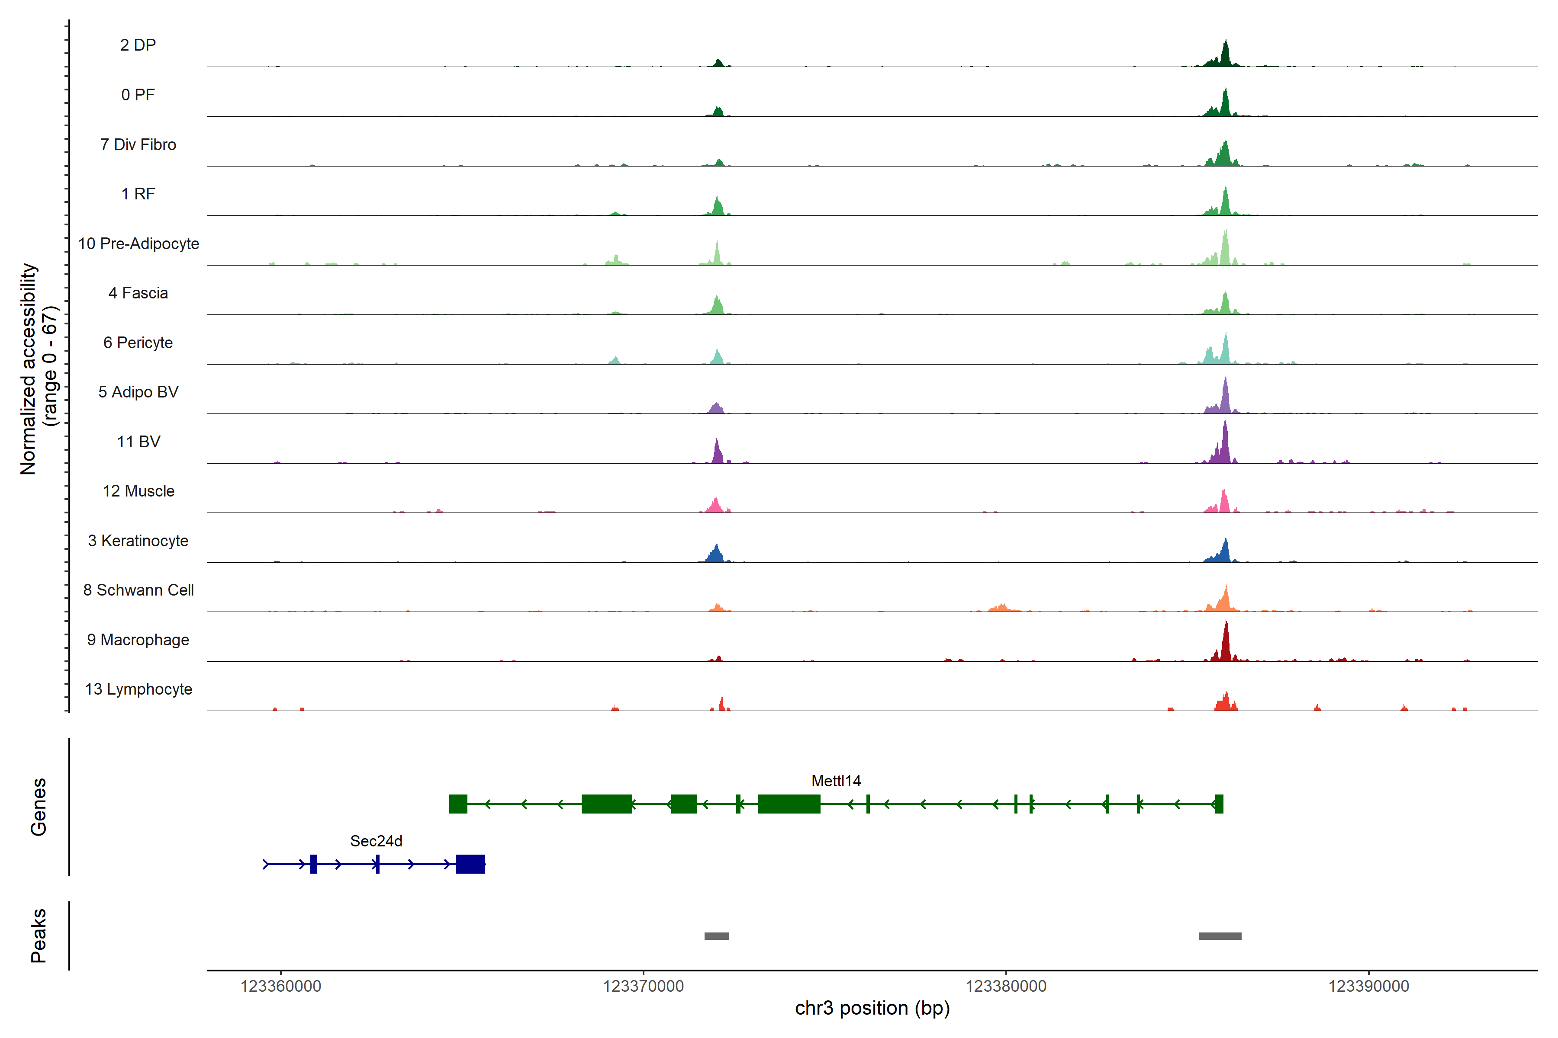
Task: Click the left gray peak bar
Action: 716,936
